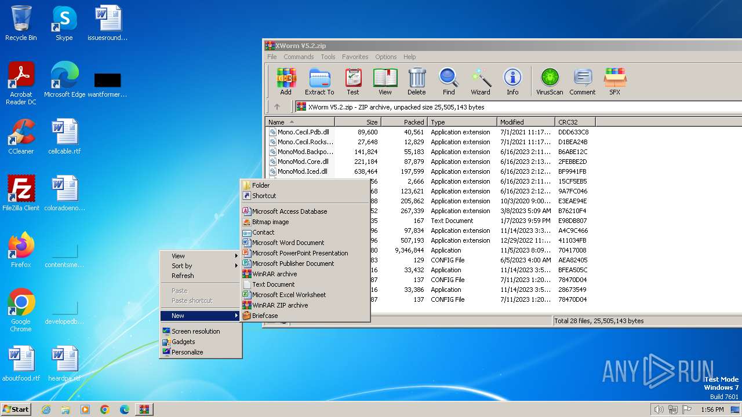Click the View toolbar icon

385,82
